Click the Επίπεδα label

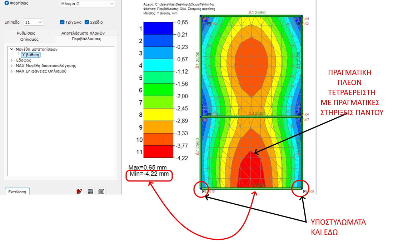[x=12, y=22]
